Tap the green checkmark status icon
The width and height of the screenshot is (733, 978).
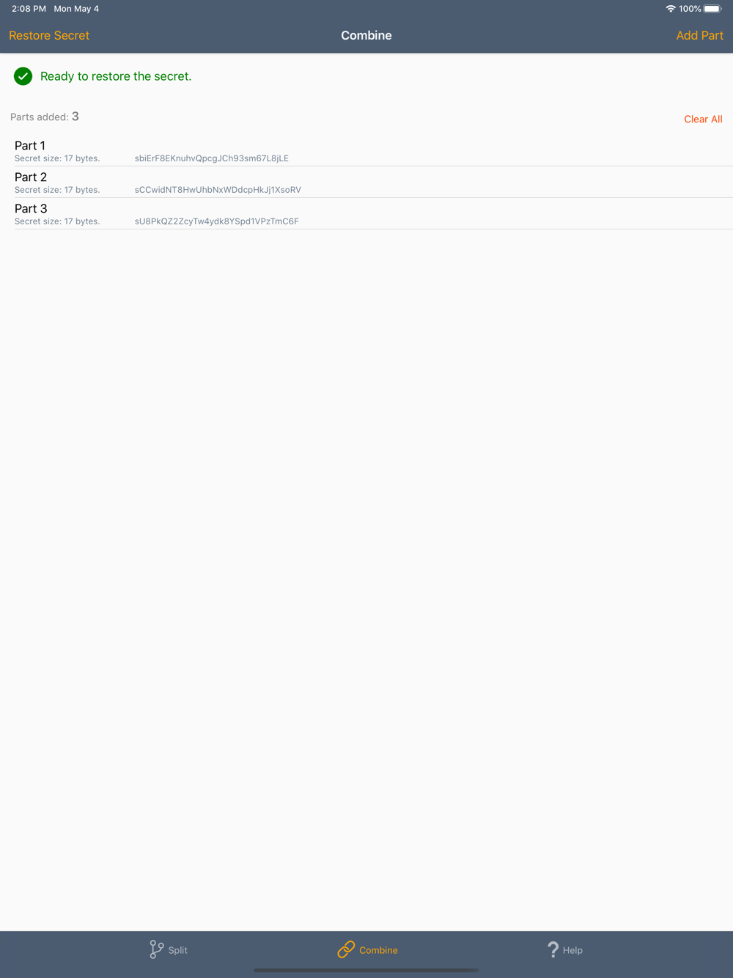coord(23,76)
